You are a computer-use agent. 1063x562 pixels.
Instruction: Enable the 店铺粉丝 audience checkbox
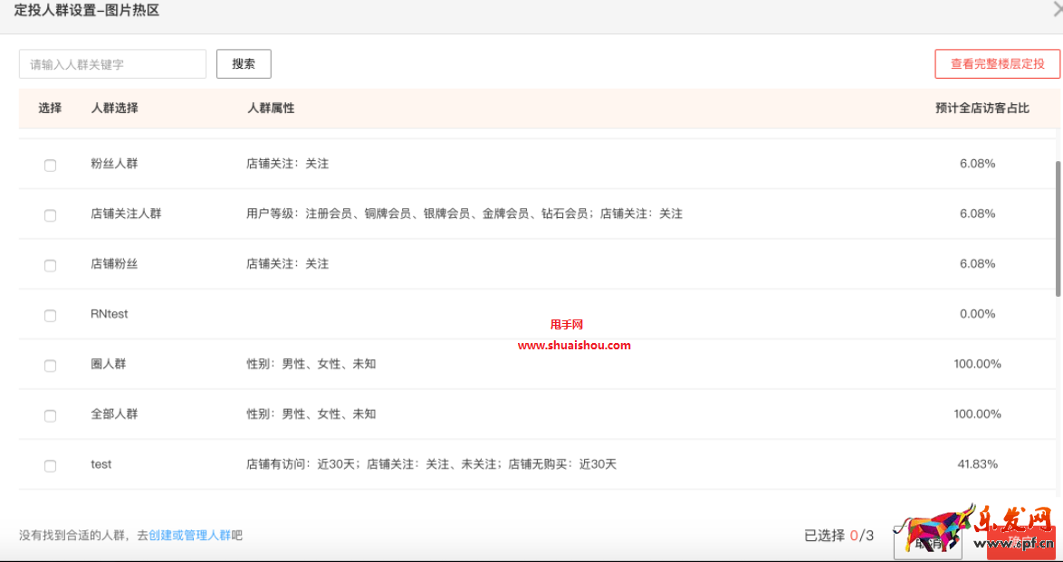tap(50, 264)
